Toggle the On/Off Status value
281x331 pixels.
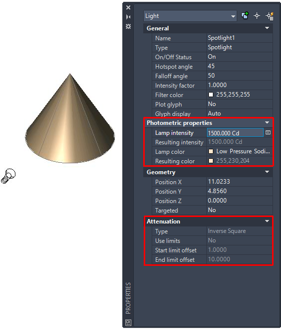pyautogui.click(x=240, y=57)
